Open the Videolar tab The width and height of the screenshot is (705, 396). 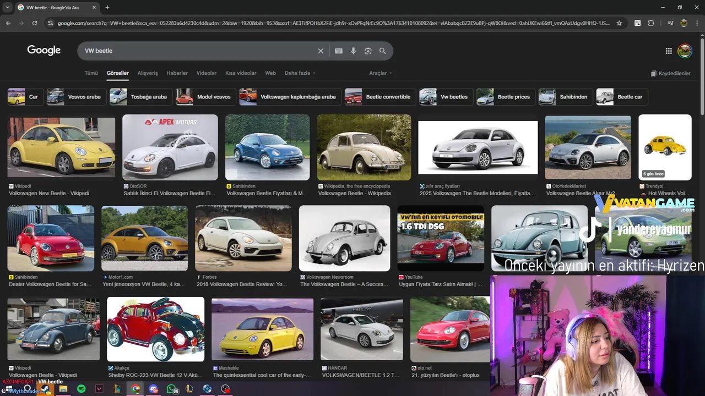[207, 73]
